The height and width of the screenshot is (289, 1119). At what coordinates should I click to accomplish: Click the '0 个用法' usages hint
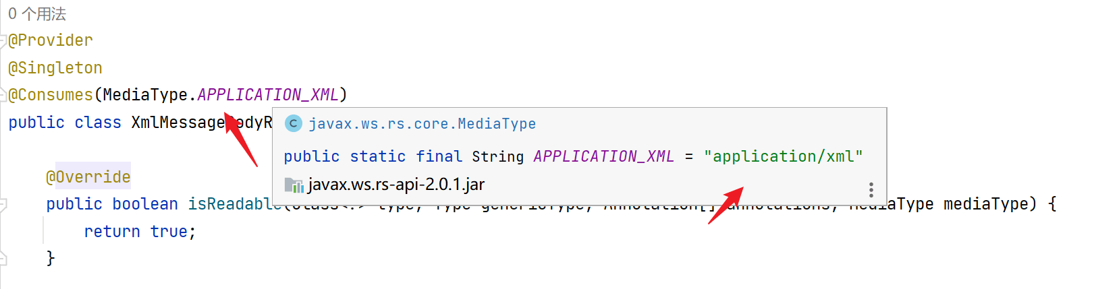click(37, 14)
